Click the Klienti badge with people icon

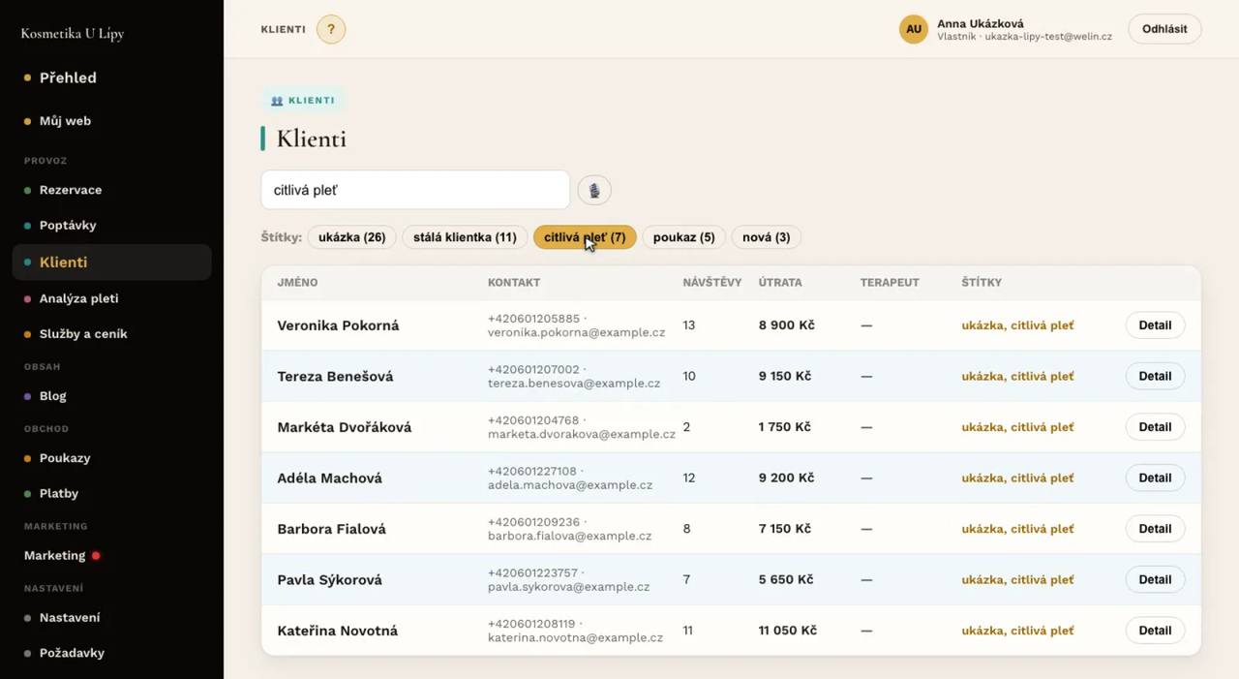click(x=303, y=100)
